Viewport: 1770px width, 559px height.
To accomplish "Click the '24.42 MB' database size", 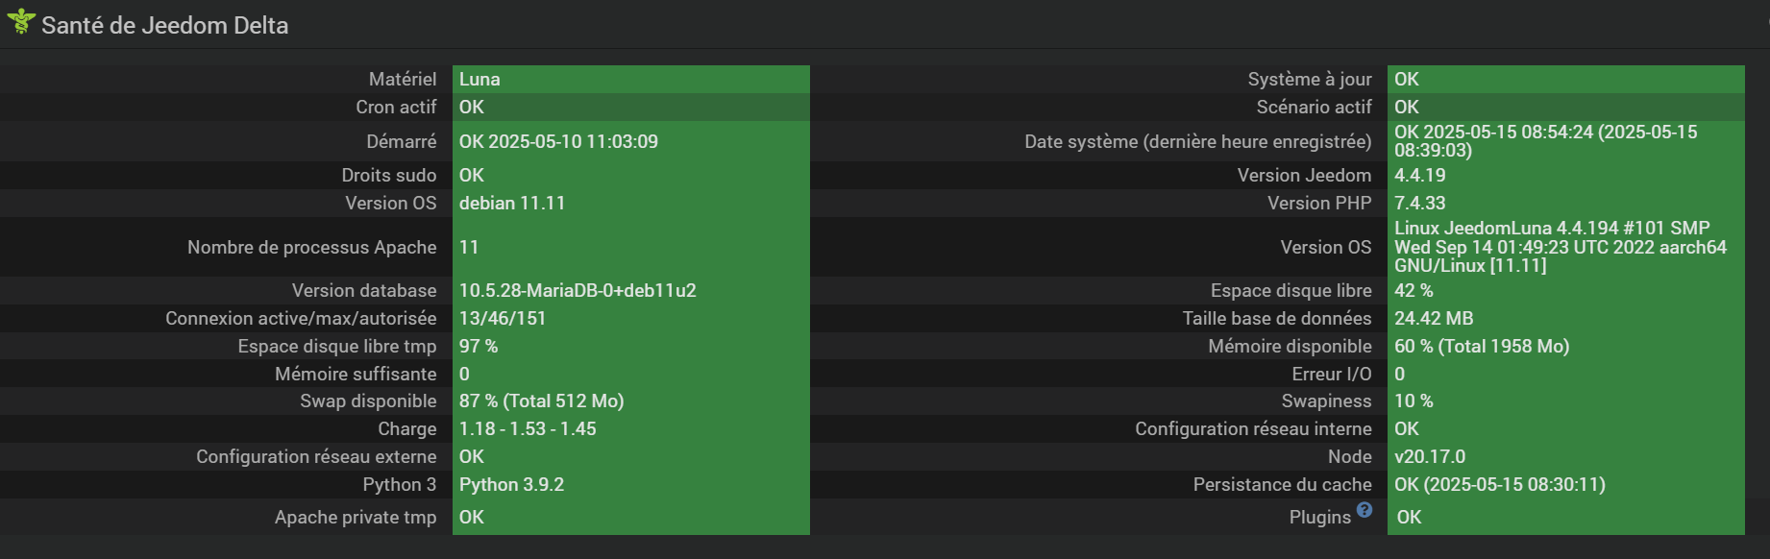I will [1434, 318].
